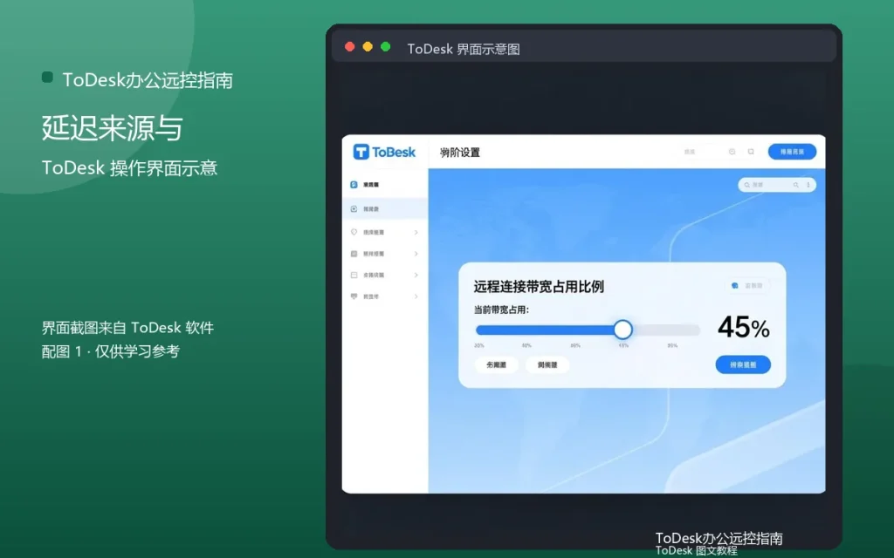Maximize the window with the green dot

(x=385, y=47)
